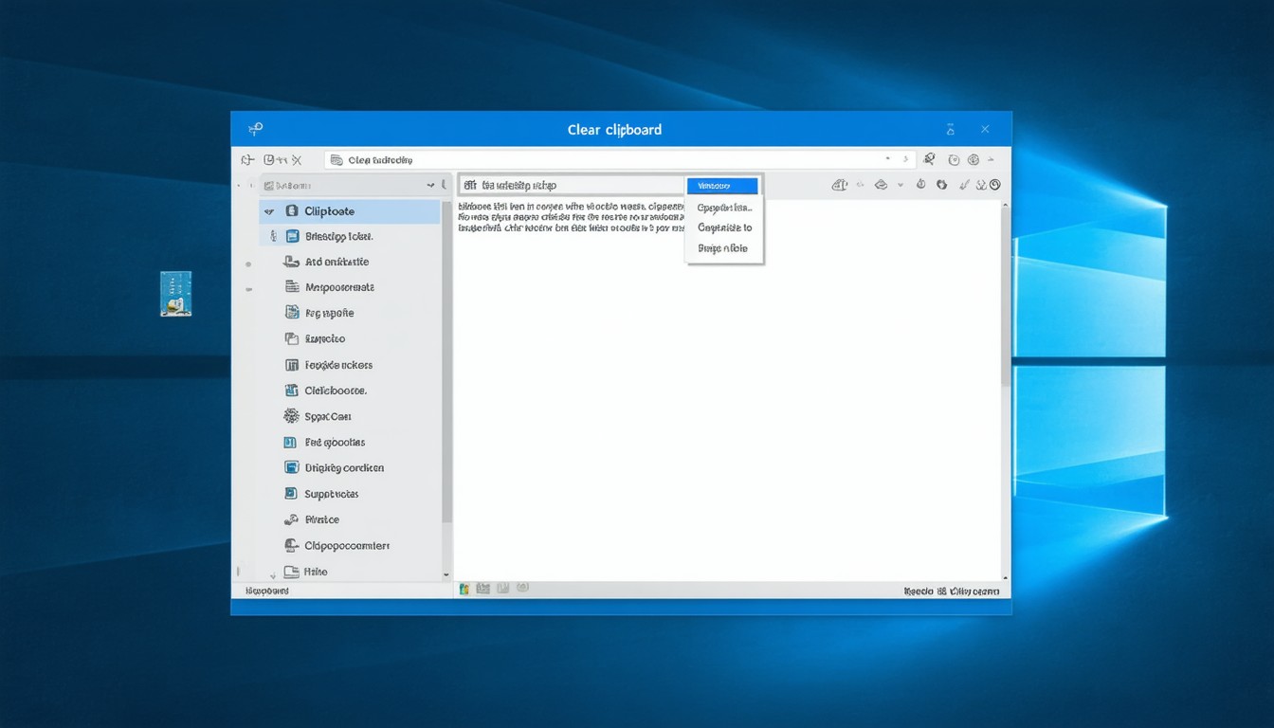Viewport: 1274px width, 728px height.
Task: Click the circular icon at toolbar far right
Action: [994, 185]
